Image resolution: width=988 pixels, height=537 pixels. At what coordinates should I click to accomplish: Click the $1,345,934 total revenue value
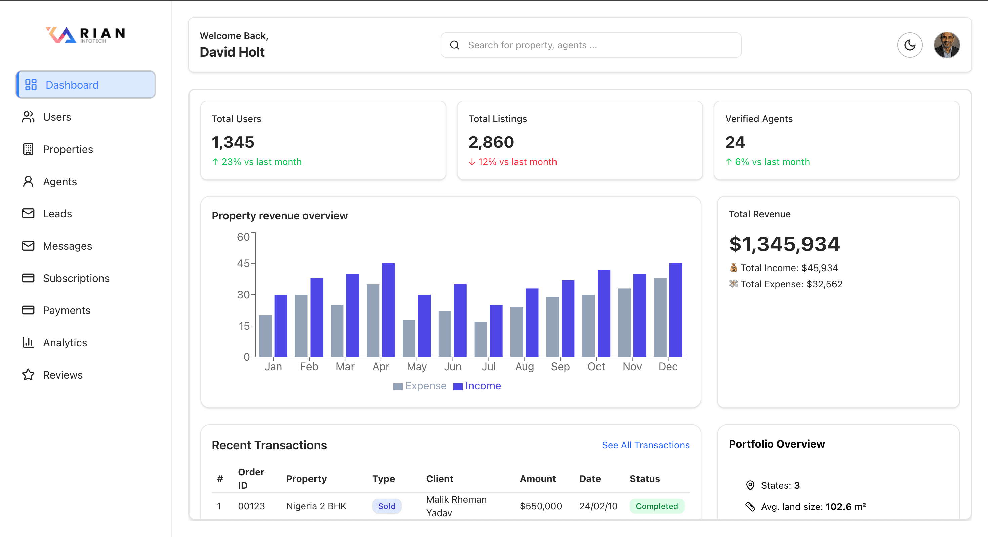click(784, 244)
